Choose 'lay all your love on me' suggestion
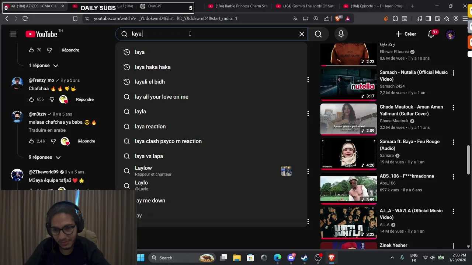This screenshot has width=472, height=265. (x=211, y=97)
